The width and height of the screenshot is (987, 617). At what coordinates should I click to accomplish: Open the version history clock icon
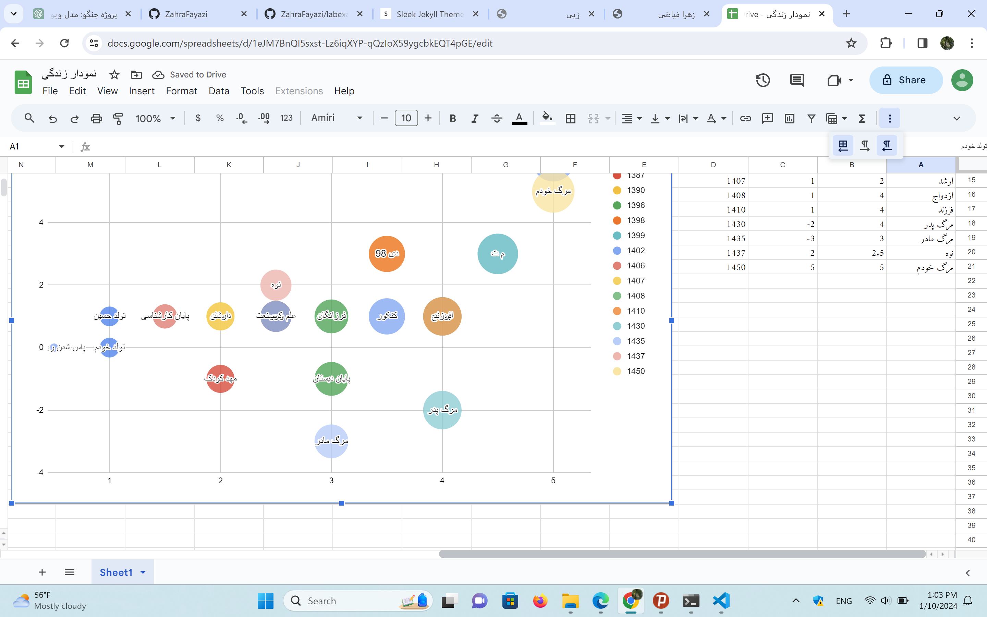click(x=763, y=80)
